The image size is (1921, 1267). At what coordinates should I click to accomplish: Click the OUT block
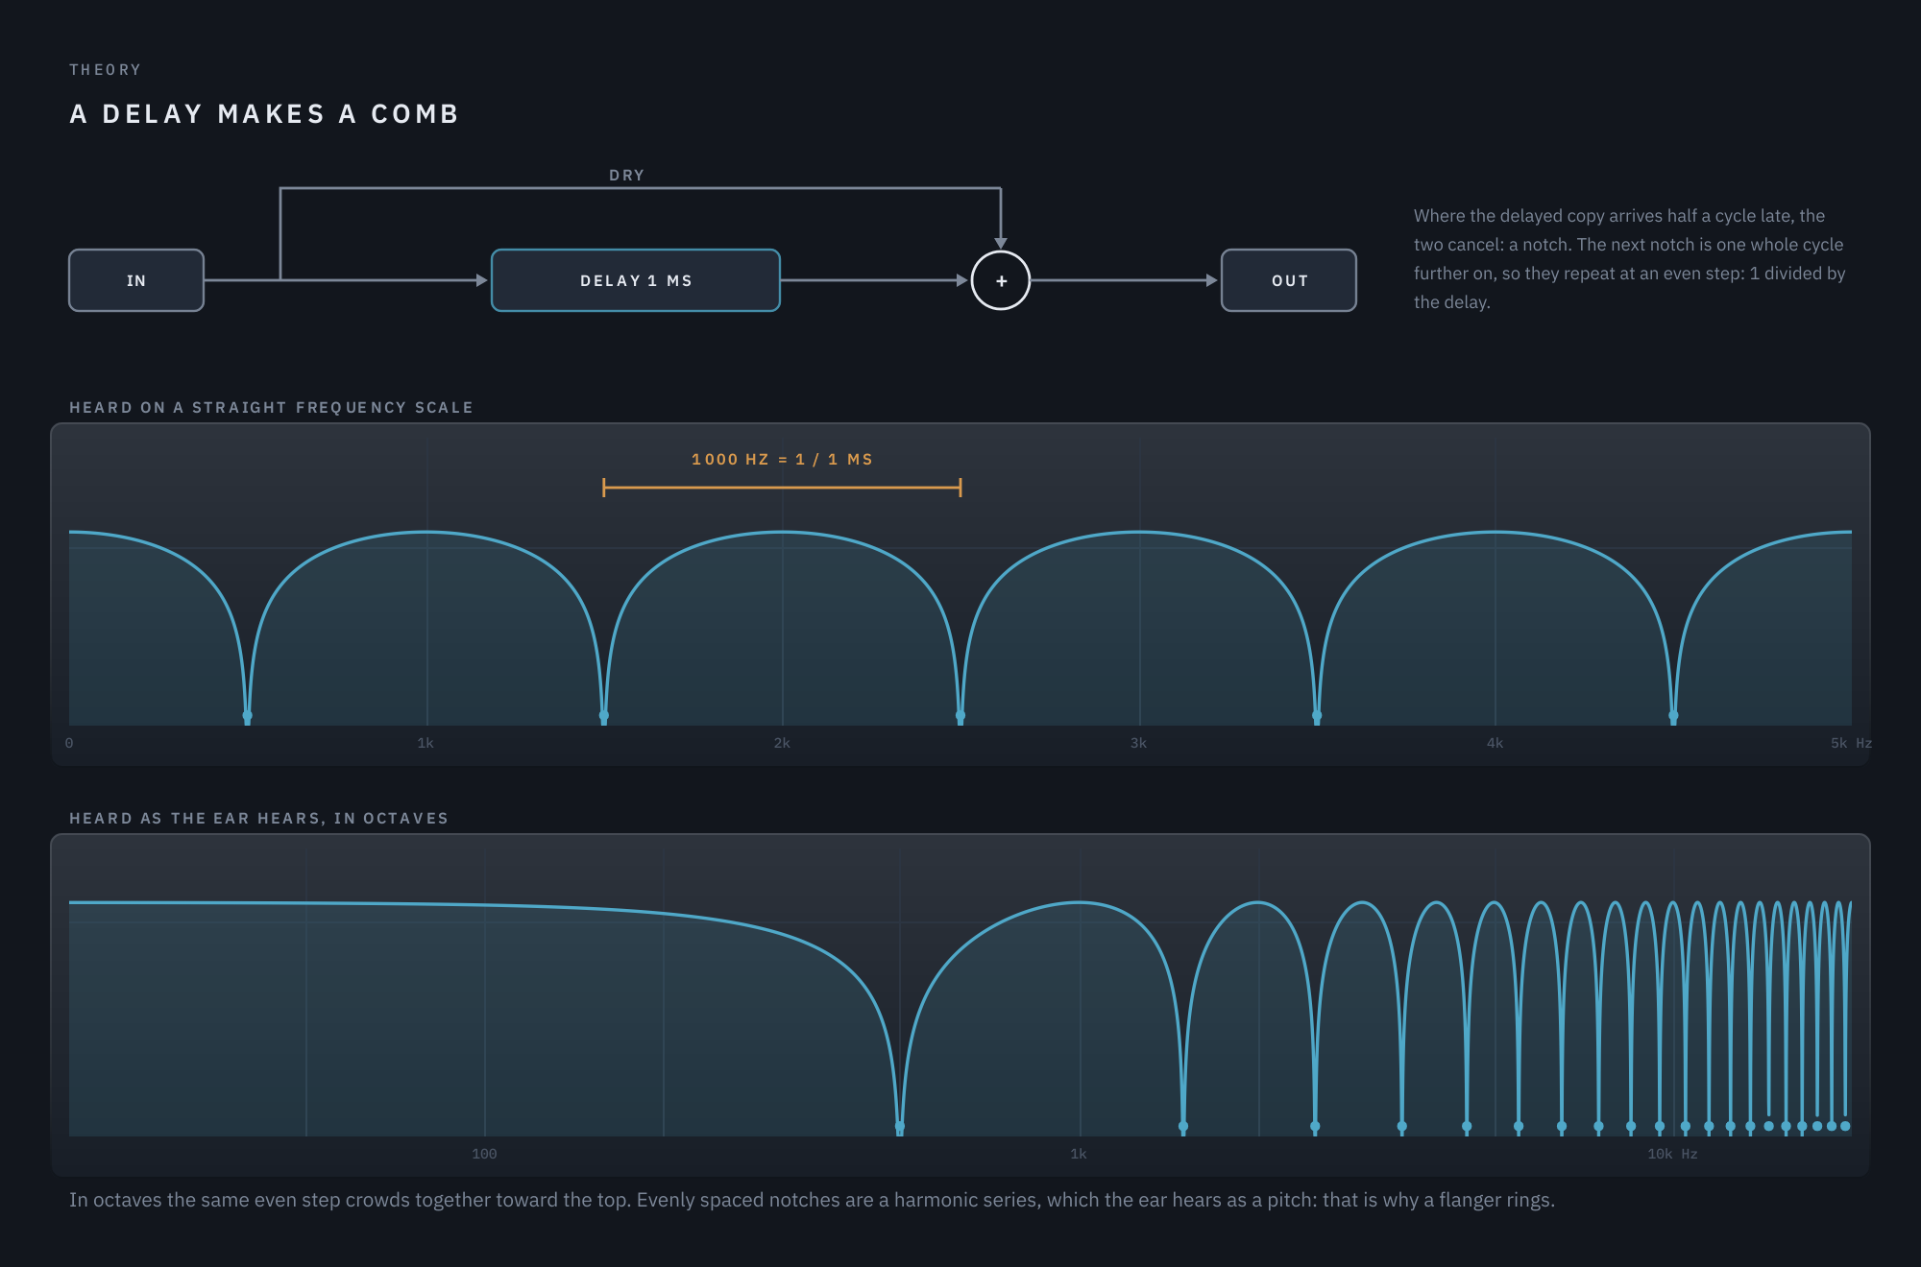[1289, 280]
